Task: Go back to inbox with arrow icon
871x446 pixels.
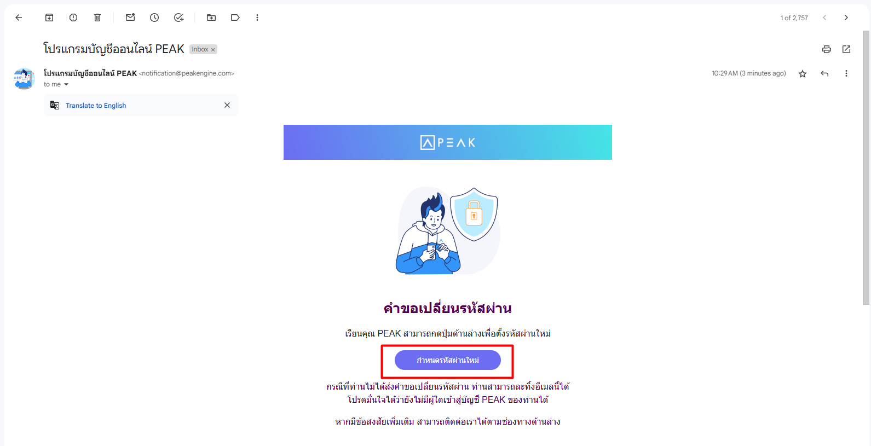Action: (x=19, y=18)
